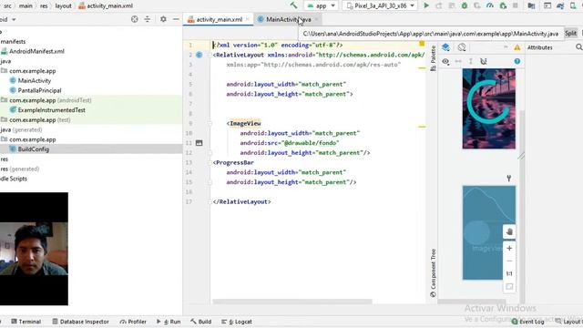Click the yellow inspection indicator at top of editor
The height and width of the screenshot is (328, 583).
pyautogui.click(x=422, y=44)
